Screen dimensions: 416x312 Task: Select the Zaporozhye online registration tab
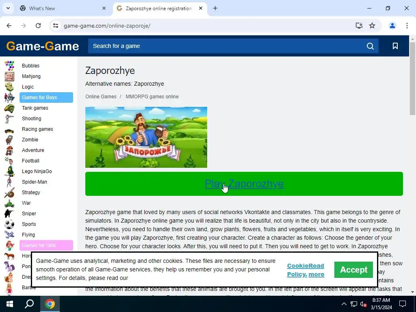click(x=158, y=9)
